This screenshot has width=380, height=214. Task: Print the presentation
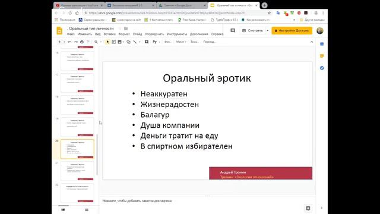pyautogui.click(x=82, y=42)
